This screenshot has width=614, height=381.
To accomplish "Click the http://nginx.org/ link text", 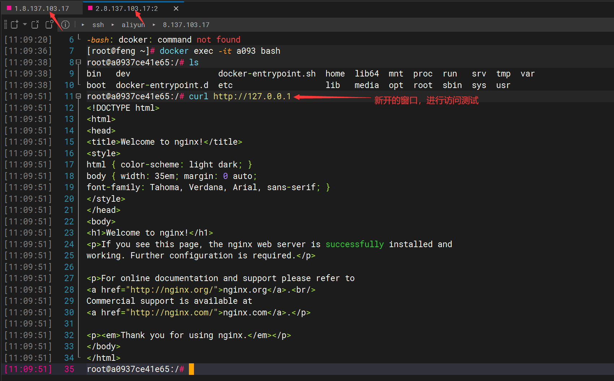I will (172, 290).
